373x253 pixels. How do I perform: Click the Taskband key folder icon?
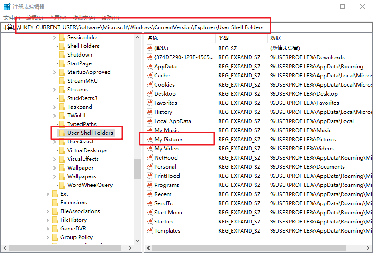(x=62, y=107)
